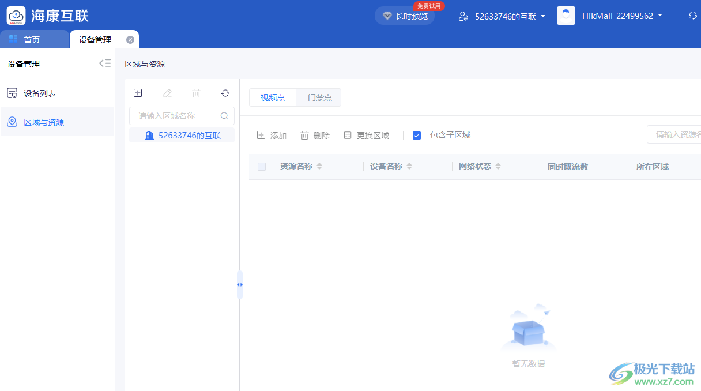Click the 长时预览 free trial button

(x=405, y=16)
